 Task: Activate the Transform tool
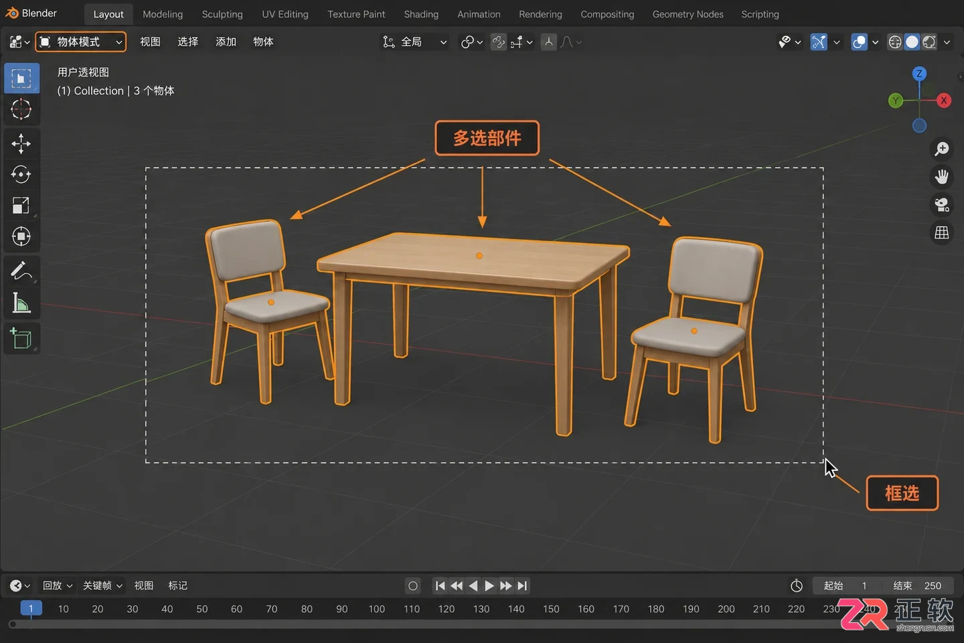21,236
